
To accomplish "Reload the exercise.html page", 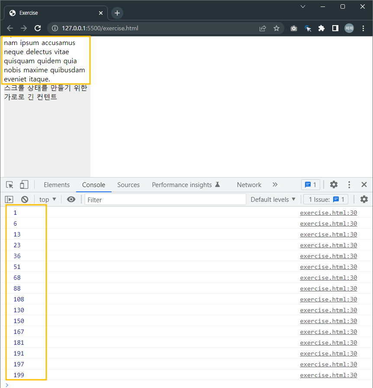I will click(x=37, y=28).
